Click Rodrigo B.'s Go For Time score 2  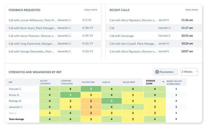point(91,101)
